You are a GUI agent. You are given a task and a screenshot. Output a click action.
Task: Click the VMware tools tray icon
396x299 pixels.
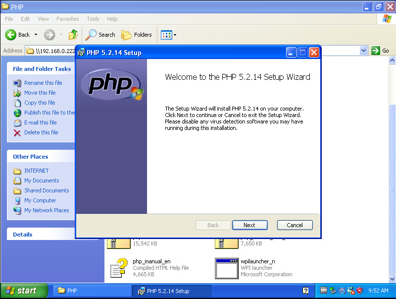coord(324,290)
